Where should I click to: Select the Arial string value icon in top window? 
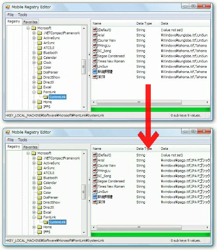95,35
